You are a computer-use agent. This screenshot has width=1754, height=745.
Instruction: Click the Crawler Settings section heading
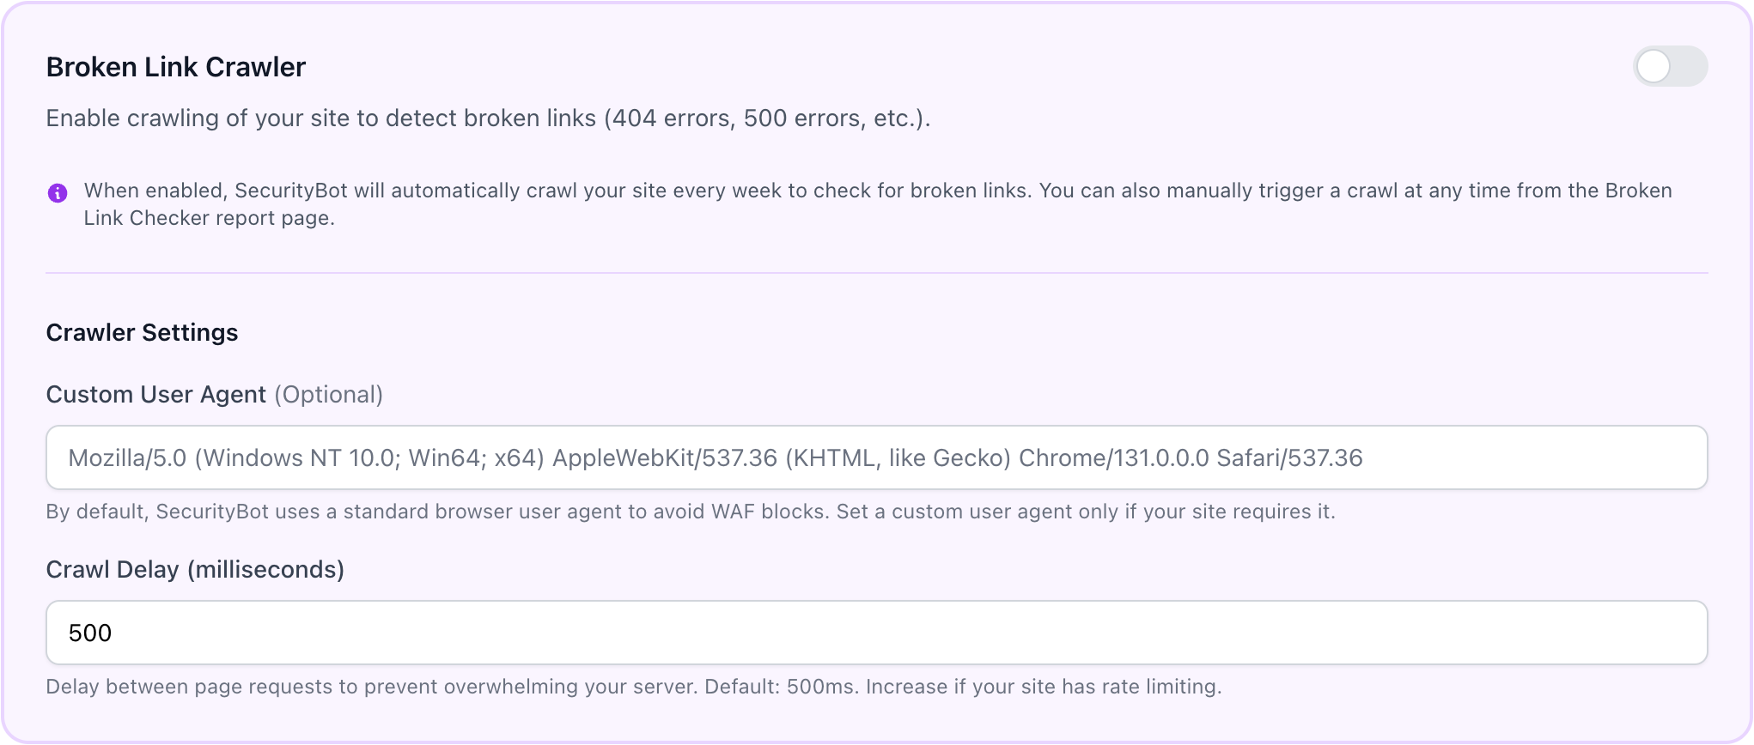click(142, 332)
